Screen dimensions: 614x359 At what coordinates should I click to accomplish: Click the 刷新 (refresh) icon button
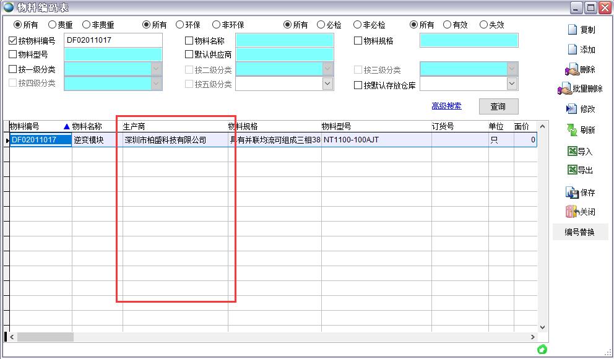click(x=572, y=130)
